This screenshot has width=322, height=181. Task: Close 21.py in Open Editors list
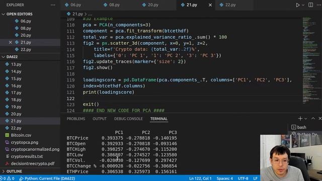coord(10,42)
